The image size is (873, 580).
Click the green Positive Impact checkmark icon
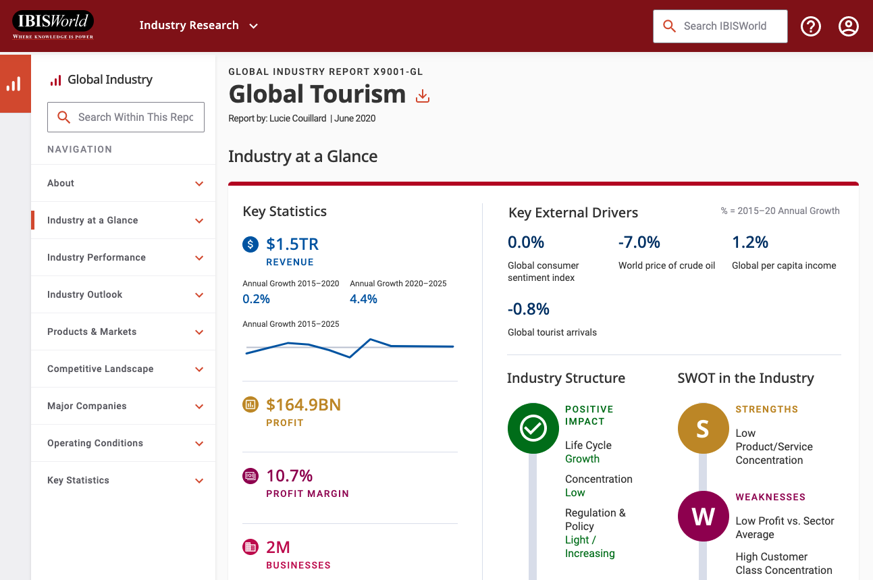[x=533, y=428]
